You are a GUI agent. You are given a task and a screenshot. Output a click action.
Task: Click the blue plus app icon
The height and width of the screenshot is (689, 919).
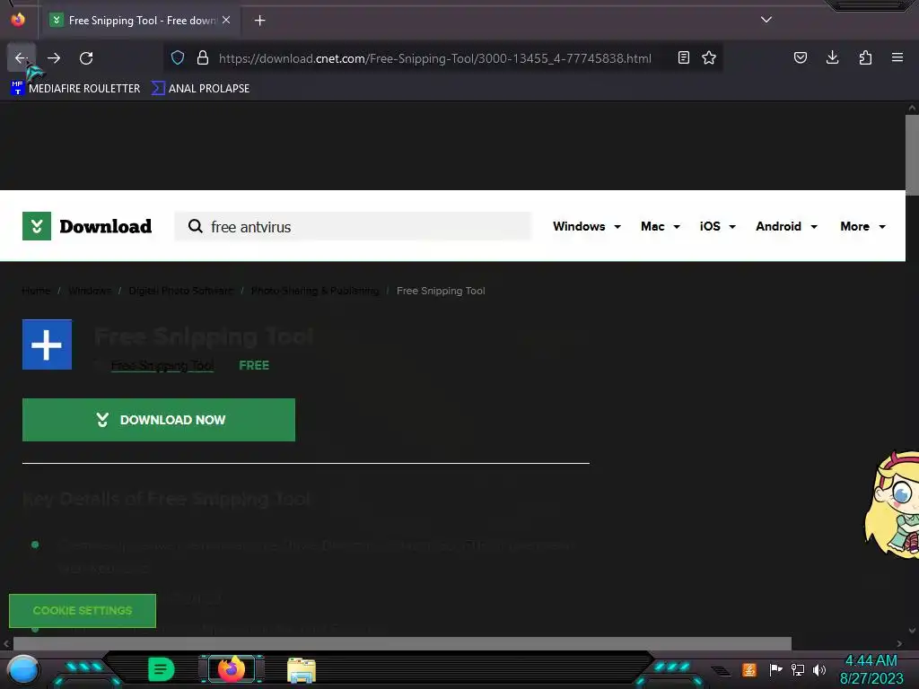[x=47, y=344]
